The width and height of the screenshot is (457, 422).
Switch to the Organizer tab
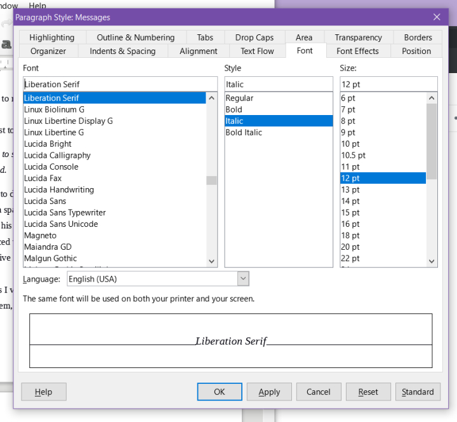48,51
